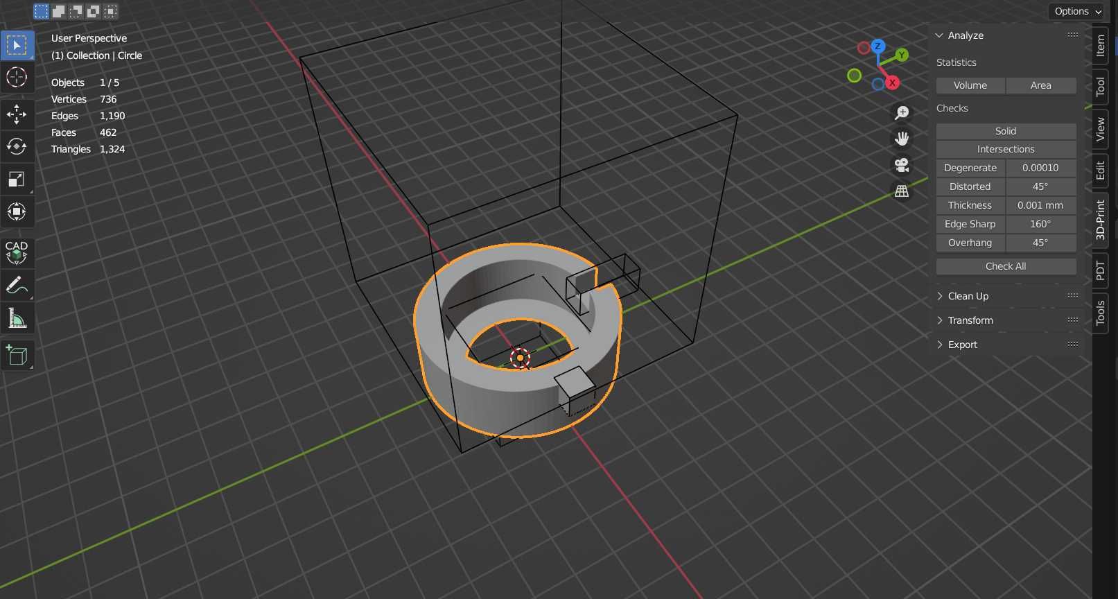Click the Triangles 1,324 statistic
This screenshot has height=599, width=1118.
(x=88, y=149)
